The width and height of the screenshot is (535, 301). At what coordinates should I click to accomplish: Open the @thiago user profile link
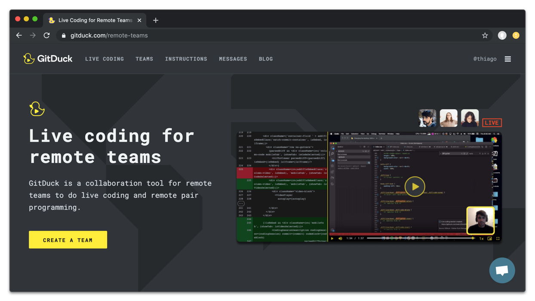485,59
